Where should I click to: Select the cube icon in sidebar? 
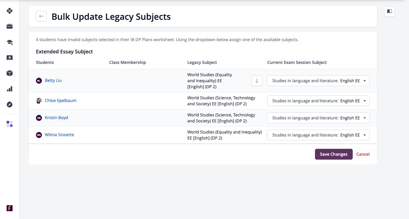click(10, 73)
